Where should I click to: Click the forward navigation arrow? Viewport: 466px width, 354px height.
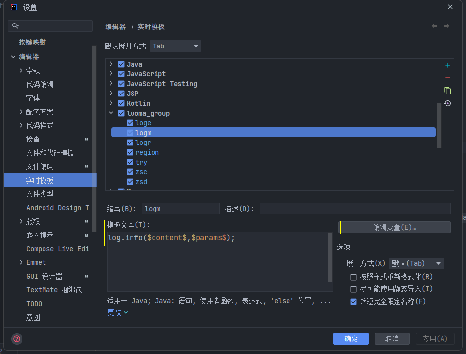pyautogui.click(x=446, y=26)
